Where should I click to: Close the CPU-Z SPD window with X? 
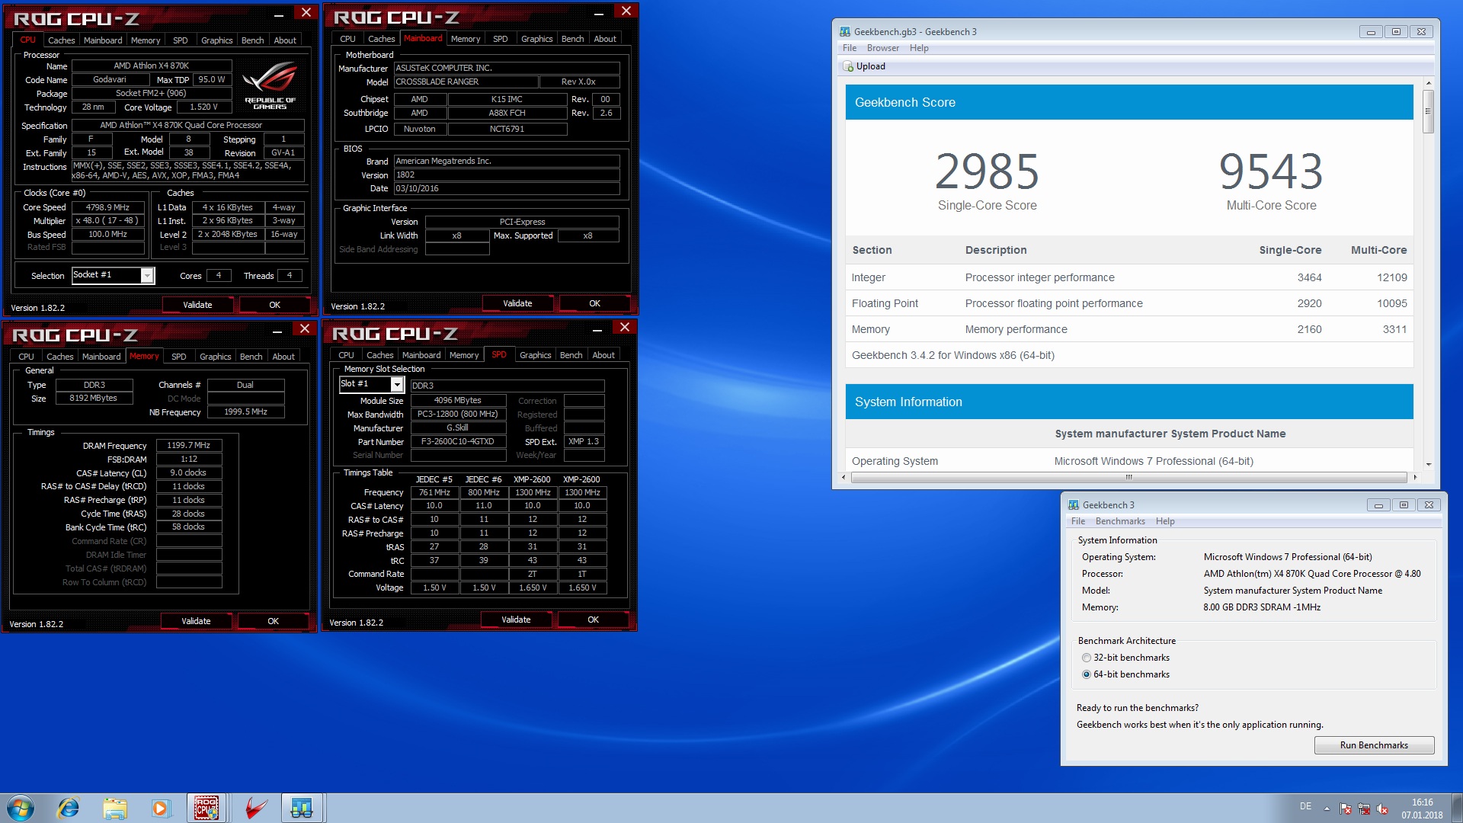pyautogui.click(x=625, y=327)
